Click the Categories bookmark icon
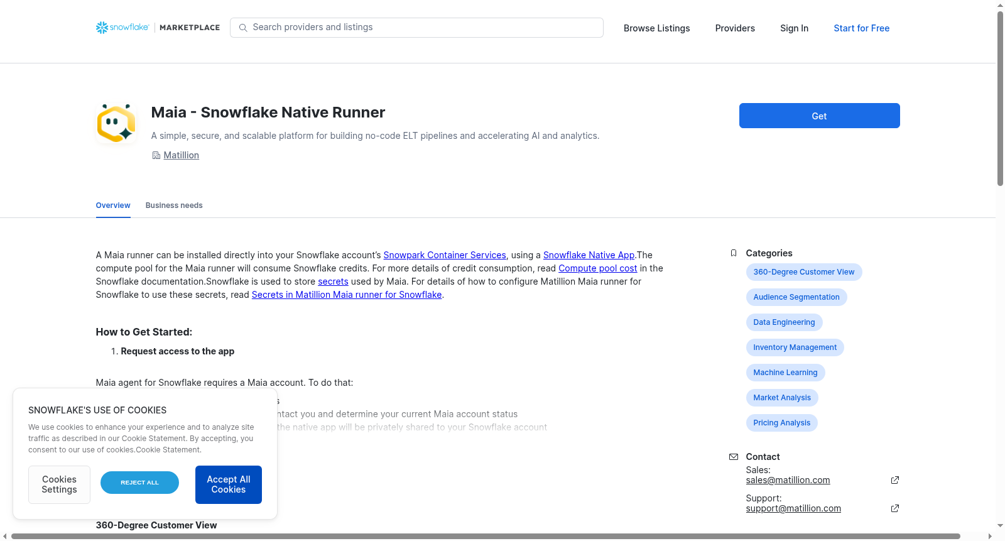 [x=734, y=253]
